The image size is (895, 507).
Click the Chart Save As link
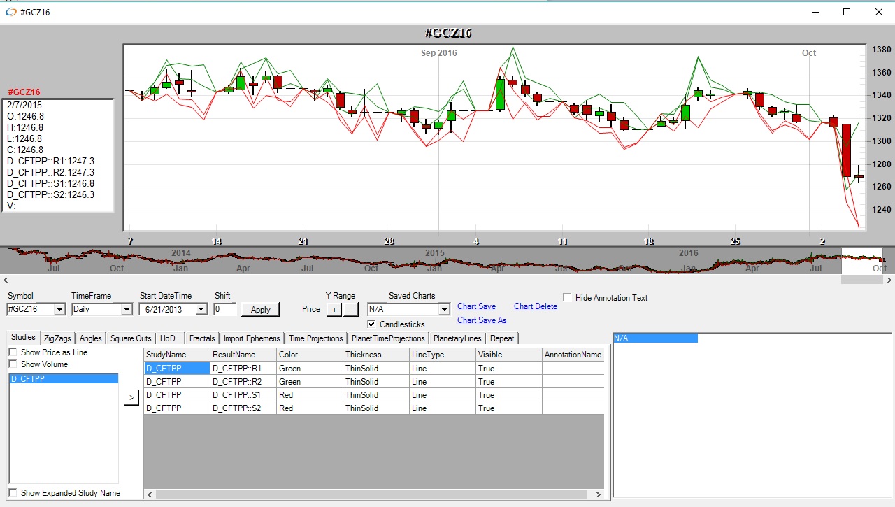click(x=482, y=320)
